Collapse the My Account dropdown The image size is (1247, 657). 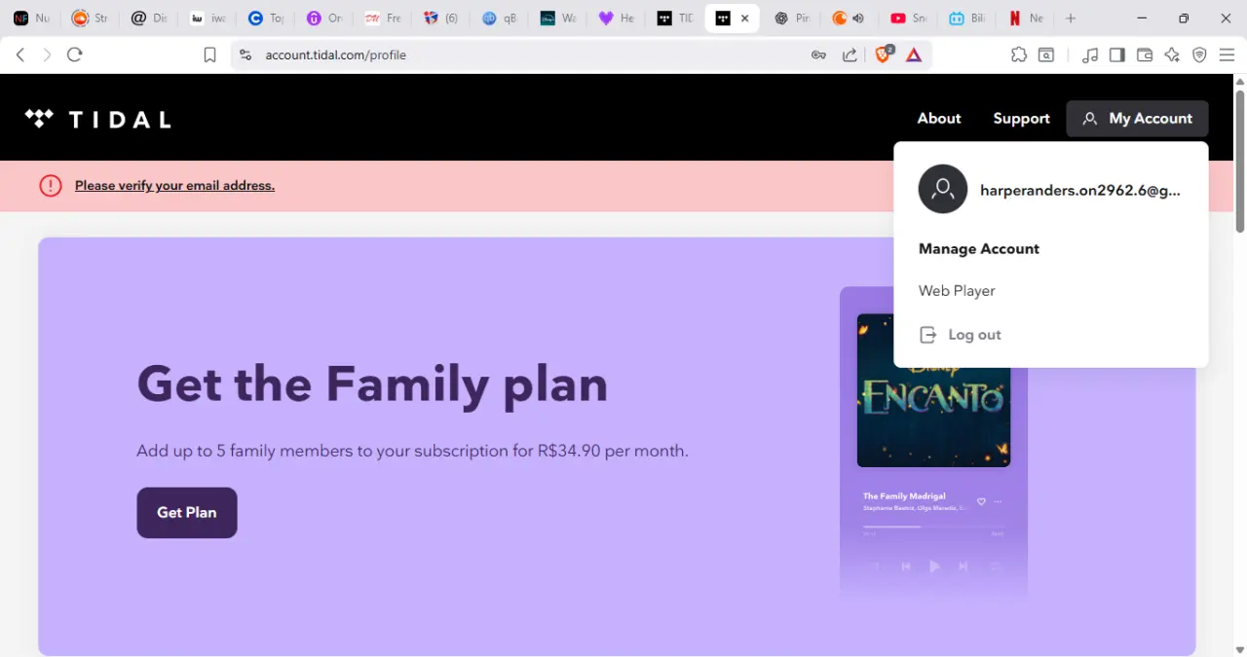[1137, 119]
